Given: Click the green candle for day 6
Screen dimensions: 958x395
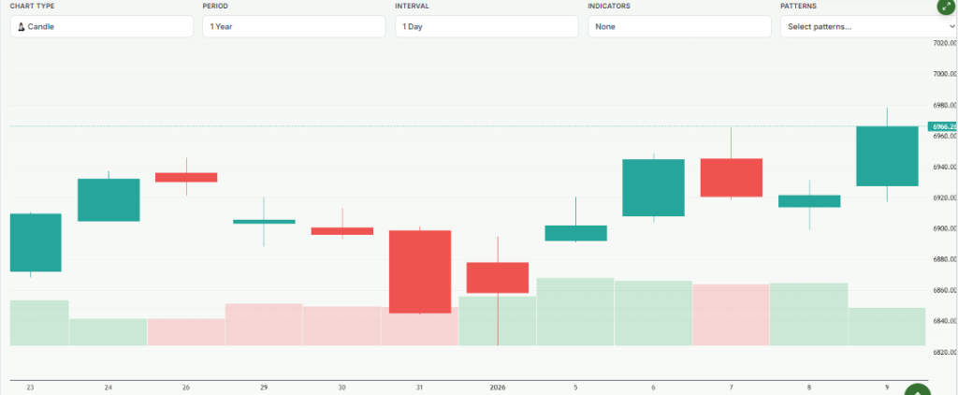Looking at the screenshot, I should pos(653,187).
